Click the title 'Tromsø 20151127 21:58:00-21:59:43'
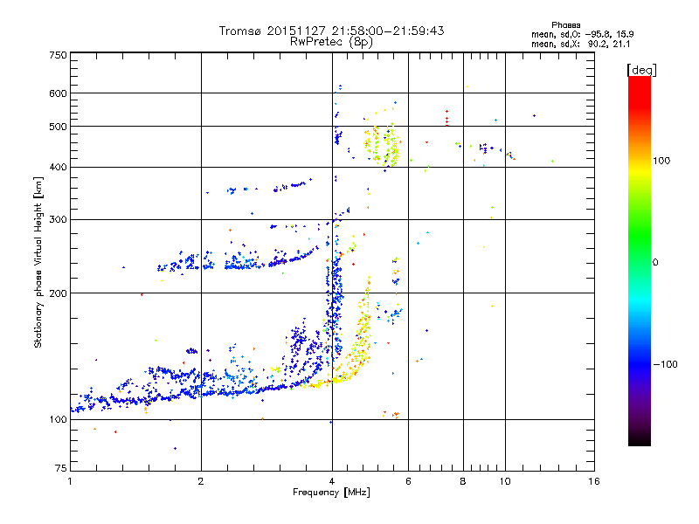The image size is (699, 524). coord(331,31)
